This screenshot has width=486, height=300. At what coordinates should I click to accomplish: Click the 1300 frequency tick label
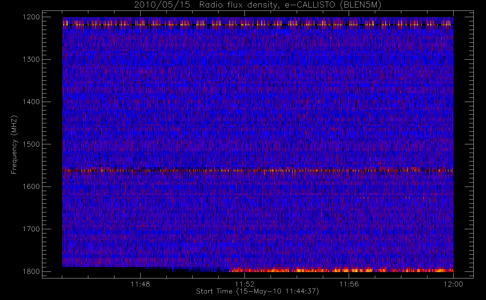pos(31,59)
